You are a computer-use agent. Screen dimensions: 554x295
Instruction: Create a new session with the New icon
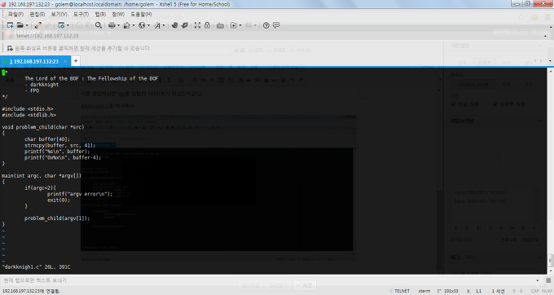point(11,25)
